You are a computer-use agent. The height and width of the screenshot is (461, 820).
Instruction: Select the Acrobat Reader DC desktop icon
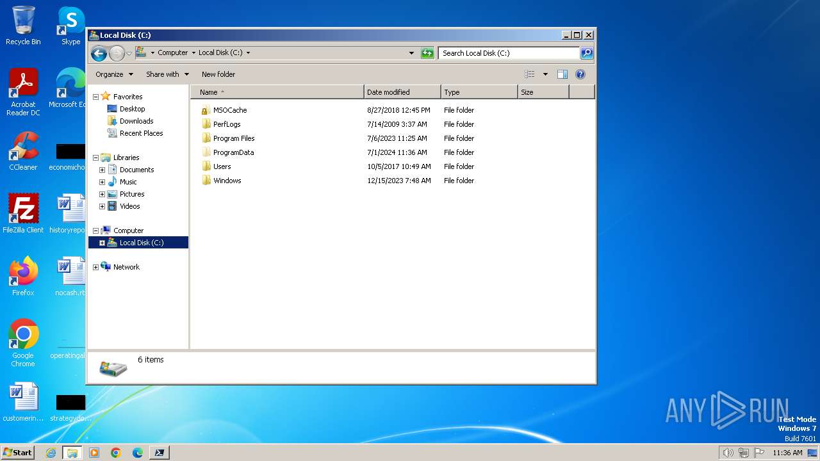pyautogui.click(x=23, y=92)
